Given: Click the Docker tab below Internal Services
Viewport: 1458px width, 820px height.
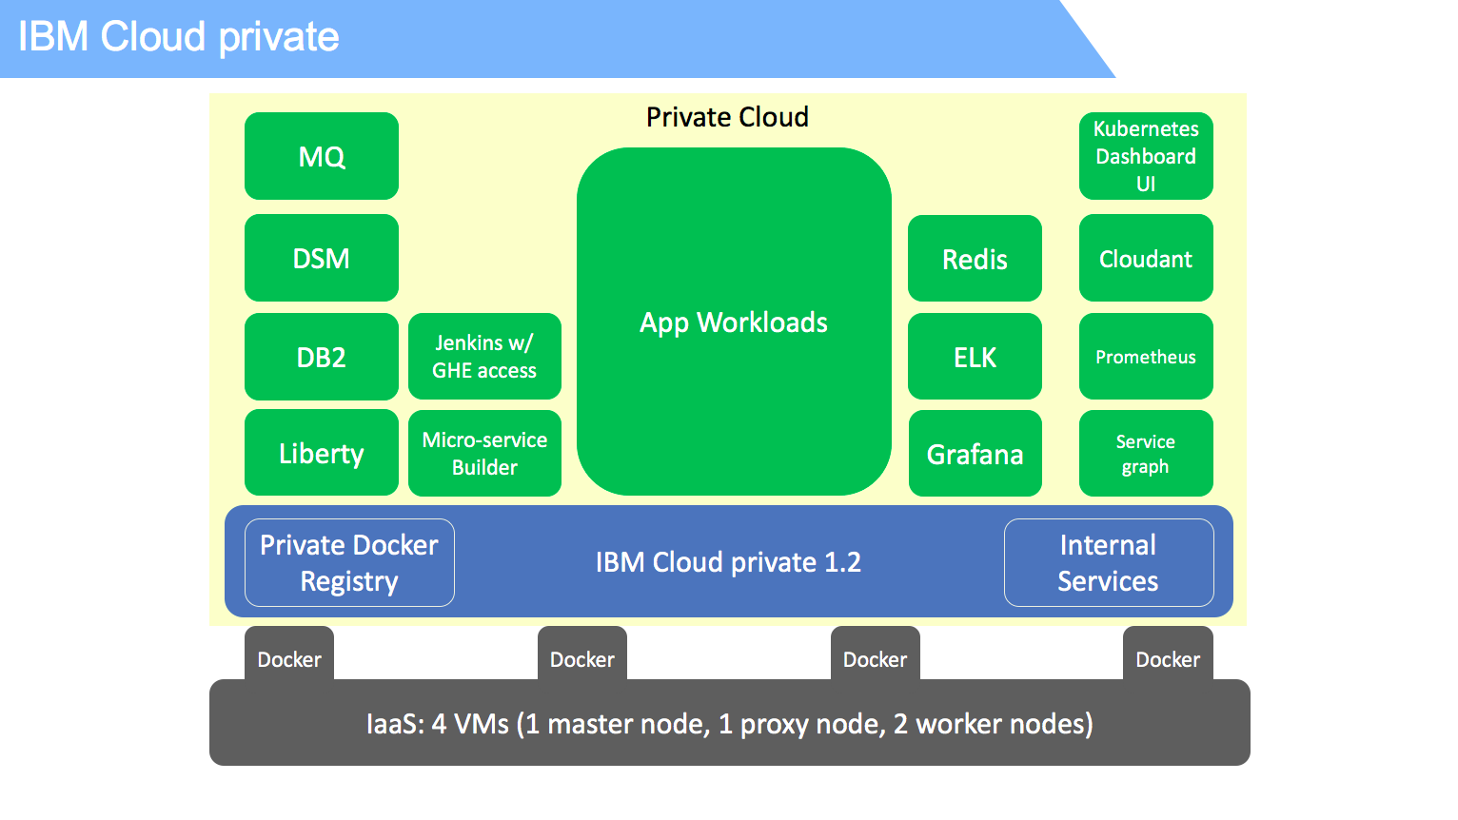Looking at the screenshot, I should pyautogui.click(x=1168, y=654).
